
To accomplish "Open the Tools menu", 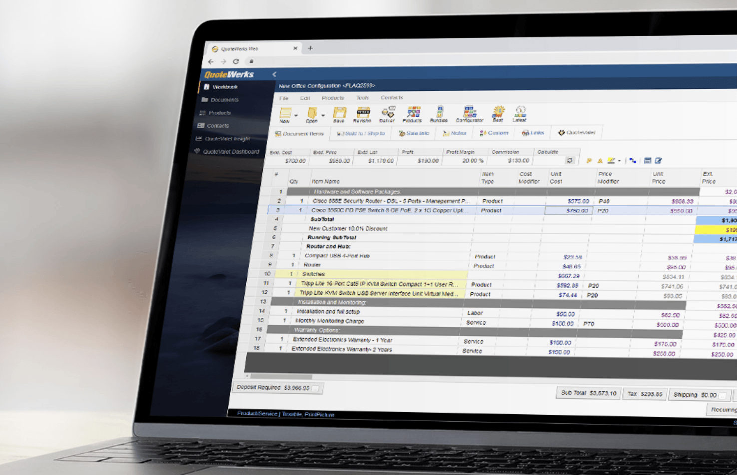I will (363, 98).
